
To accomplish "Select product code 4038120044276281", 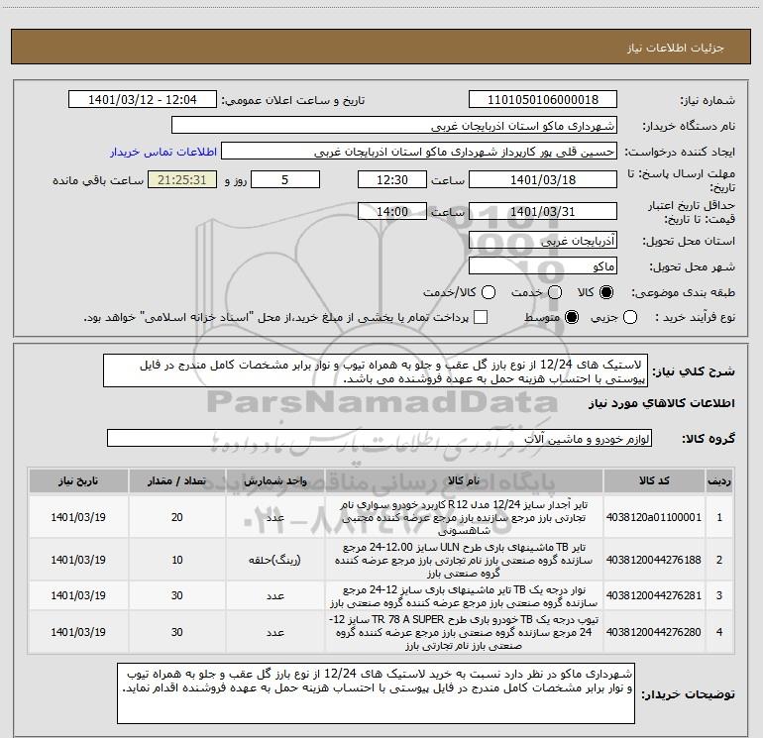I will [654, 595].
